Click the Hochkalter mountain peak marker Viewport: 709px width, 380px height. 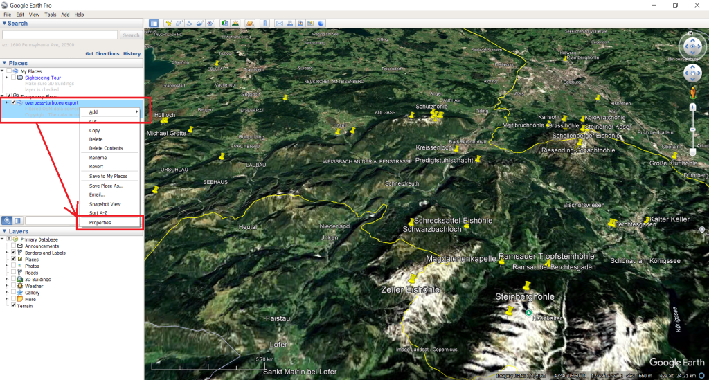(x=528, y=313)
